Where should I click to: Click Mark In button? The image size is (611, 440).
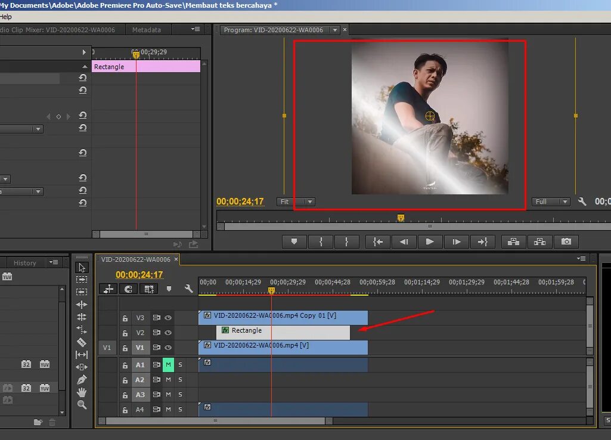[x=321, y=241]
